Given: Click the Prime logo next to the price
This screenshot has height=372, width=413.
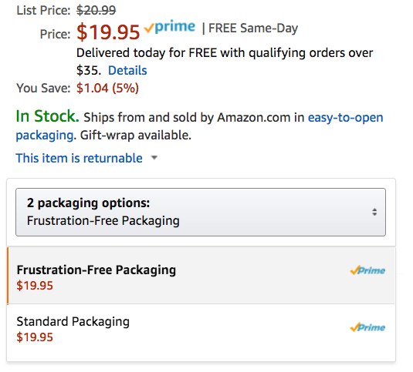Looking at the screenshot, I should [x=169, y=27].
